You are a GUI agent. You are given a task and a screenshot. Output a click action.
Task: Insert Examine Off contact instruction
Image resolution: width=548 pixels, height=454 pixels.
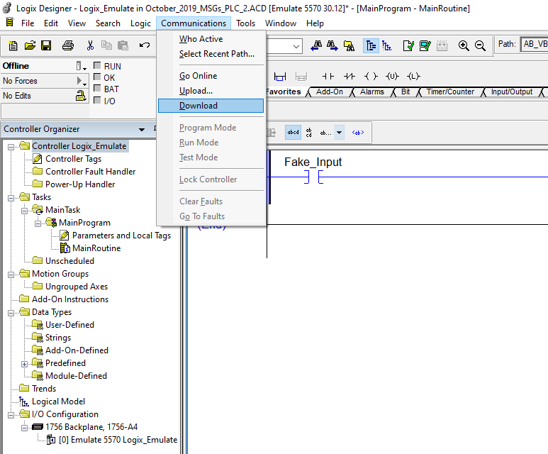click(349, 76)
